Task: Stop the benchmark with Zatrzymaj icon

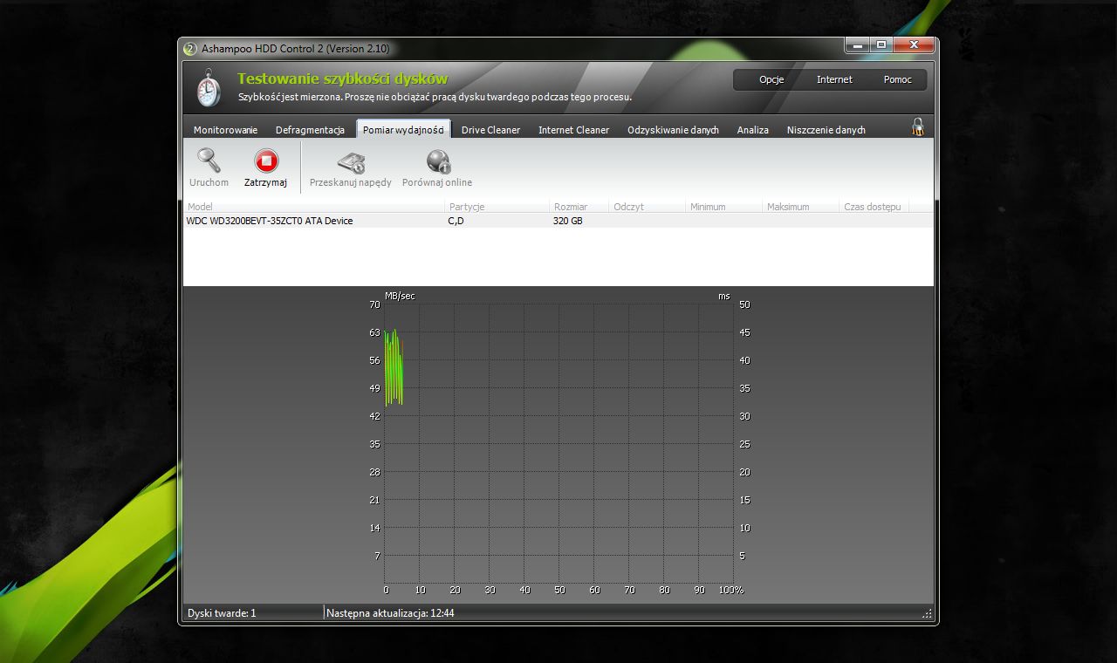Action: pos(266,161)
